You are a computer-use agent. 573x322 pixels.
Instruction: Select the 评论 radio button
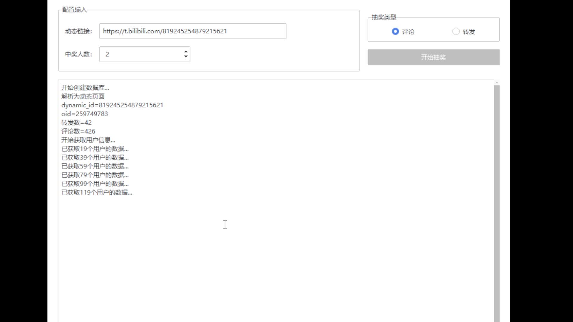[395, 31]
